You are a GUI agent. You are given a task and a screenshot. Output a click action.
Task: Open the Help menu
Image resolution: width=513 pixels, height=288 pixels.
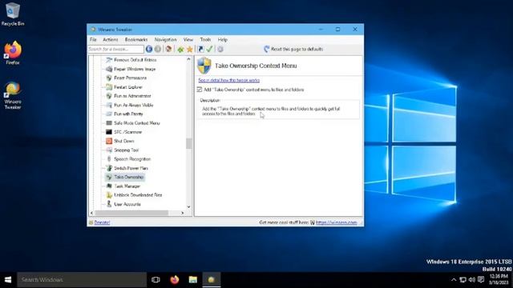223,39
